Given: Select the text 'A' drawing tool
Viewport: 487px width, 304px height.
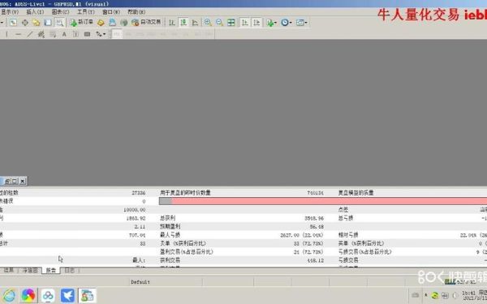Looking at the screenshot, I should coord(64,34).
